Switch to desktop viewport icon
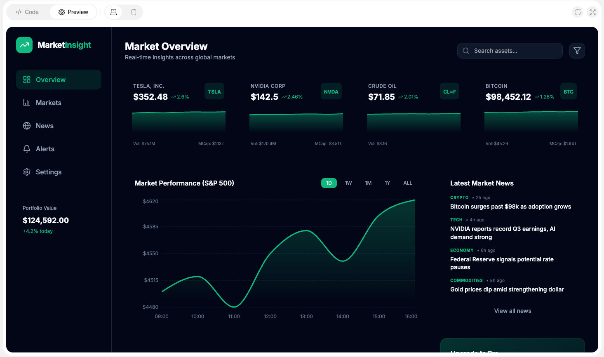 [114, 12]
